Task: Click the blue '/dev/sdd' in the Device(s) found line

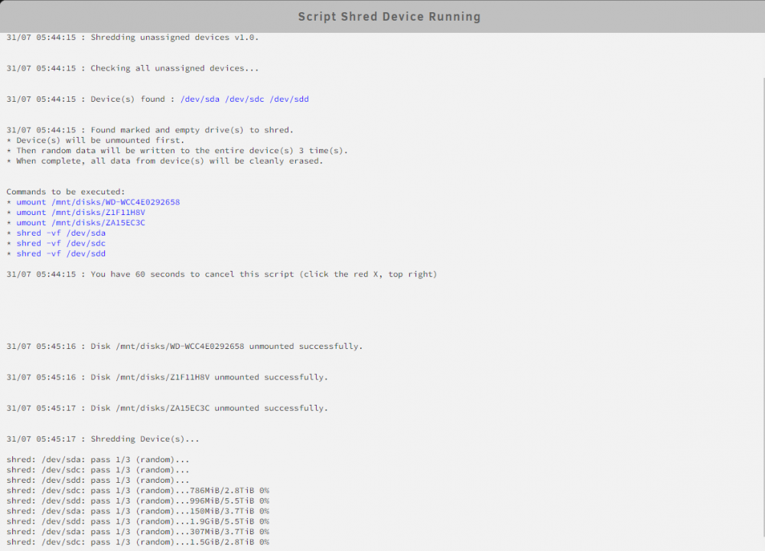Action: tap(289, 99)
